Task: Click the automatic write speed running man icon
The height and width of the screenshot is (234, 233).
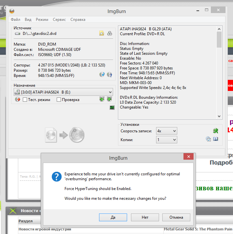Action: (x=216, y=131)
